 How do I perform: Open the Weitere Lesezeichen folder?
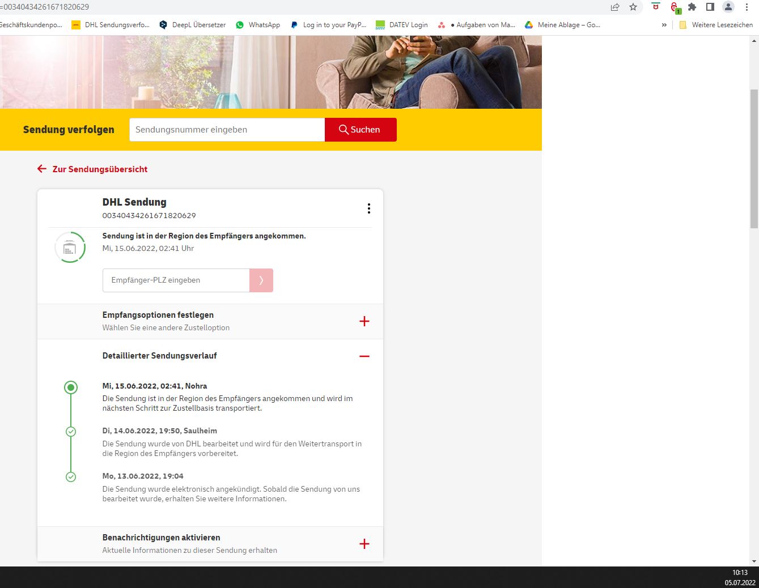click(x=716, y=25)
